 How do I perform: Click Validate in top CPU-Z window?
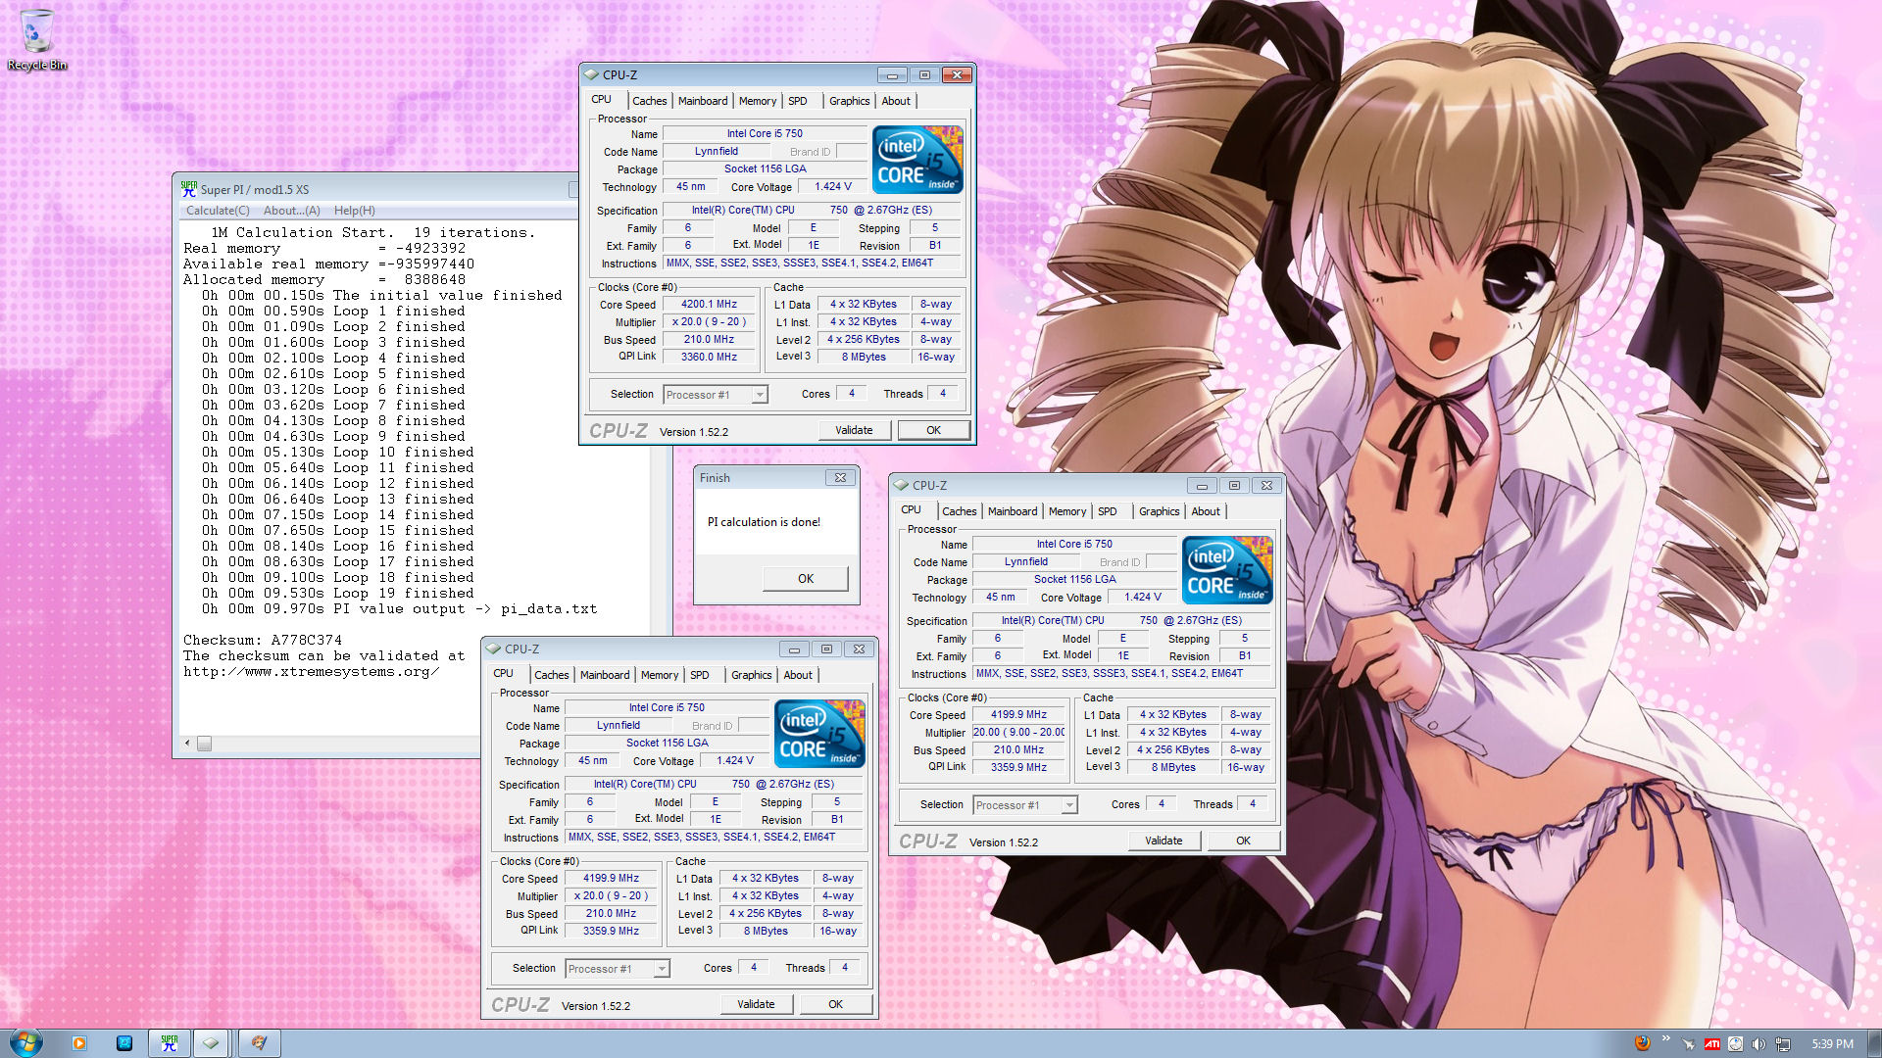pyautogui.click(x=854, y=430)
